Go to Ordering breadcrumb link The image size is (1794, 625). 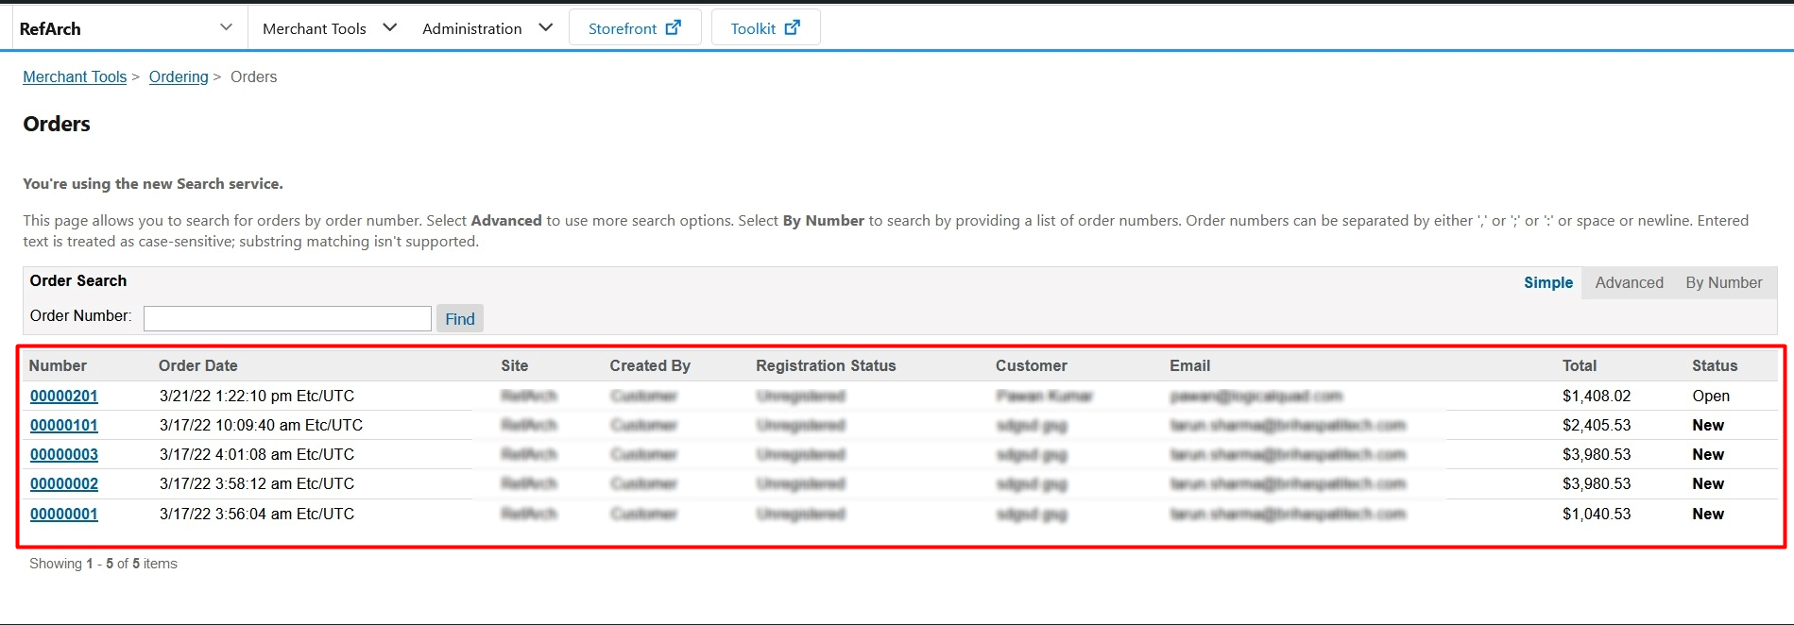(179, 76)
